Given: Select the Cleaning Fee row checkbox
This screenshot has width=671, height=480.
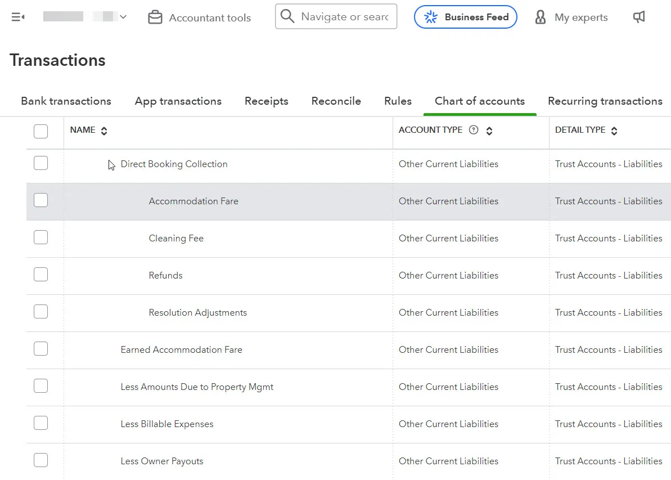Looking at the screenshot, I should pos(41,237).
